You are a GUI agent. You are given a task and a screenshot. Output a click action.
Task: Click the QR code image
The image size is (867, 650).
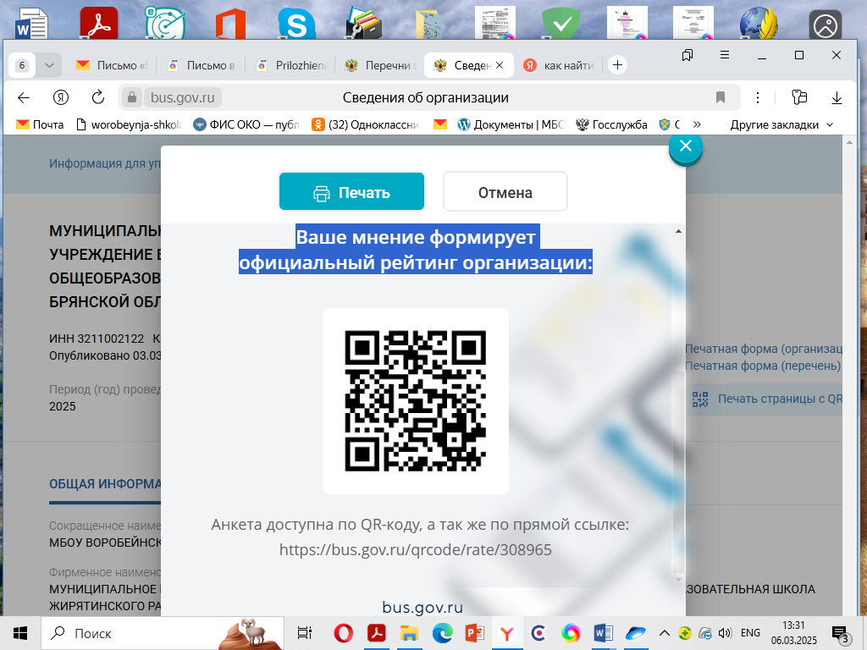pos(415,401)
